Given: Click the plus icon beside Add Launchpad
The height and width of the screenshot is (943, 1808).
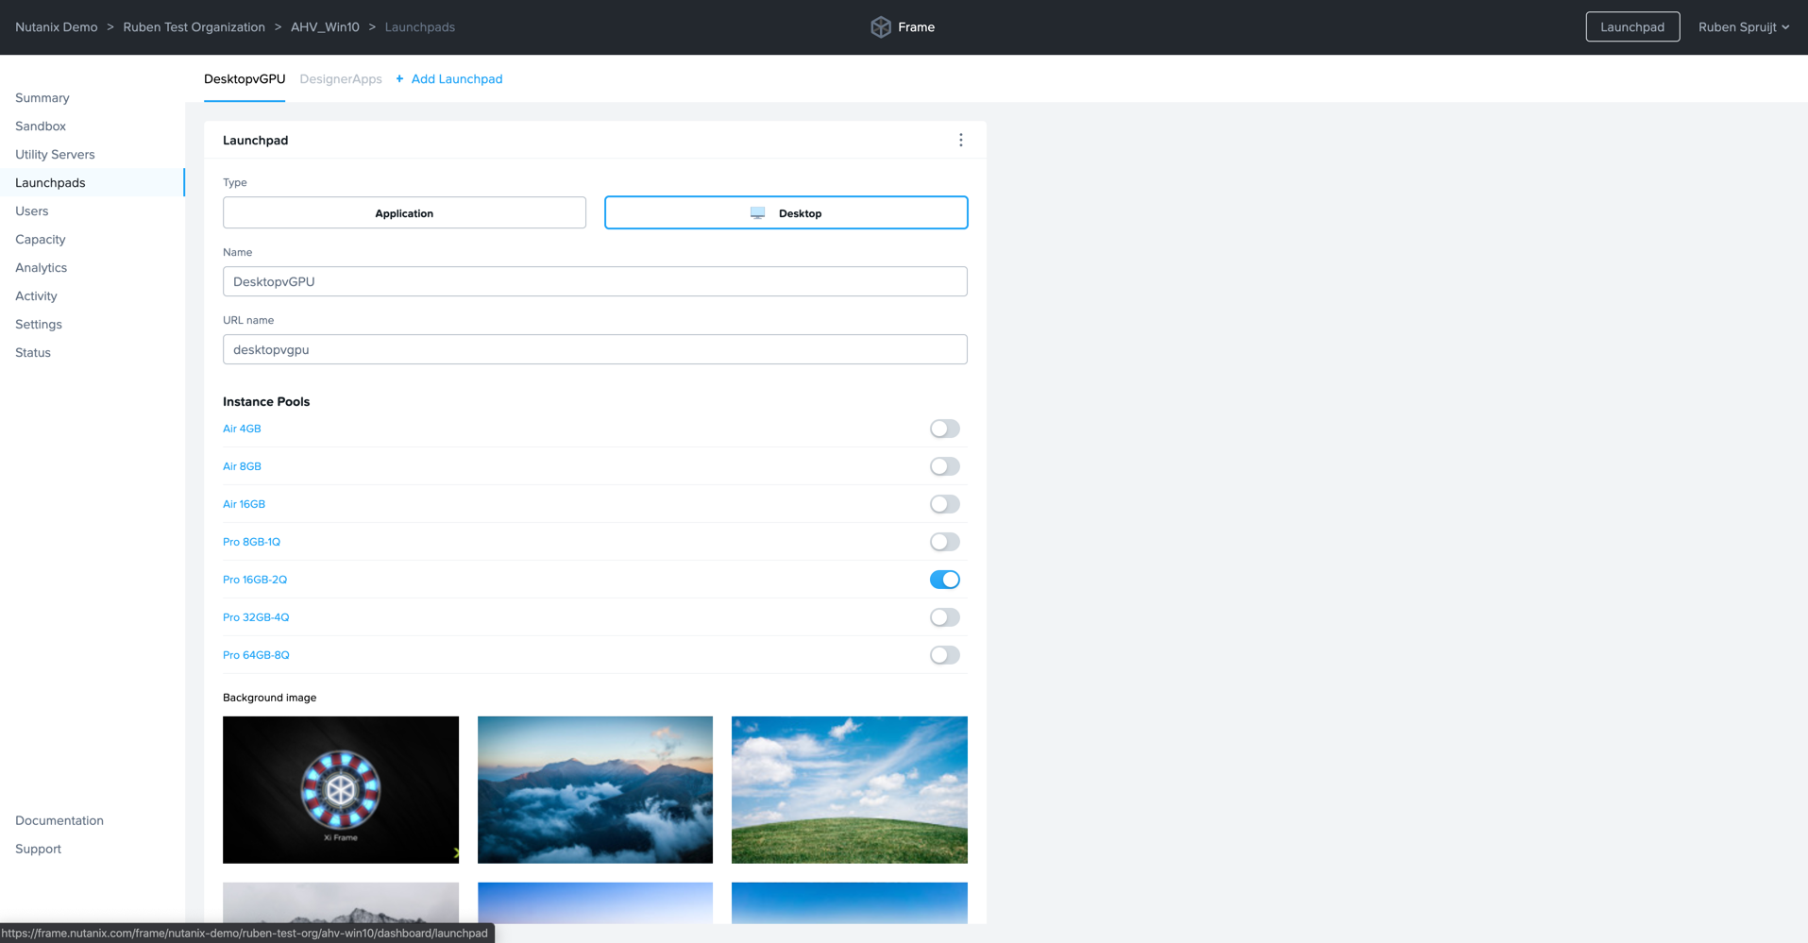Looking at the screenshot, I should (x=399, y=79).
